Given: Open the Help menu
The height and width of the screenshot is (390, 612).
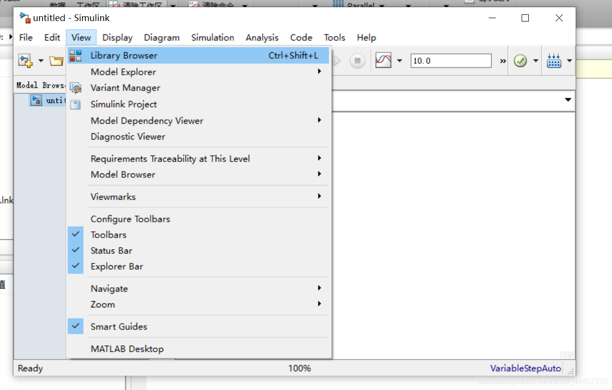Looking at the screenshot, I should pos(366,37).
